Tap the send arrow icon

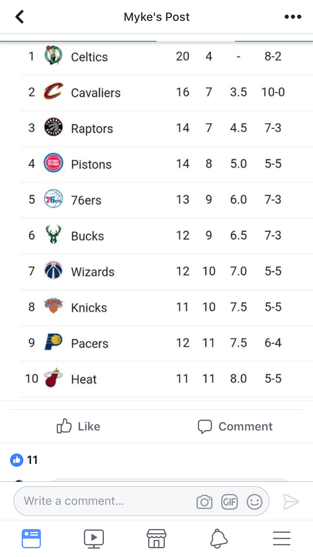tap(291, 501)
